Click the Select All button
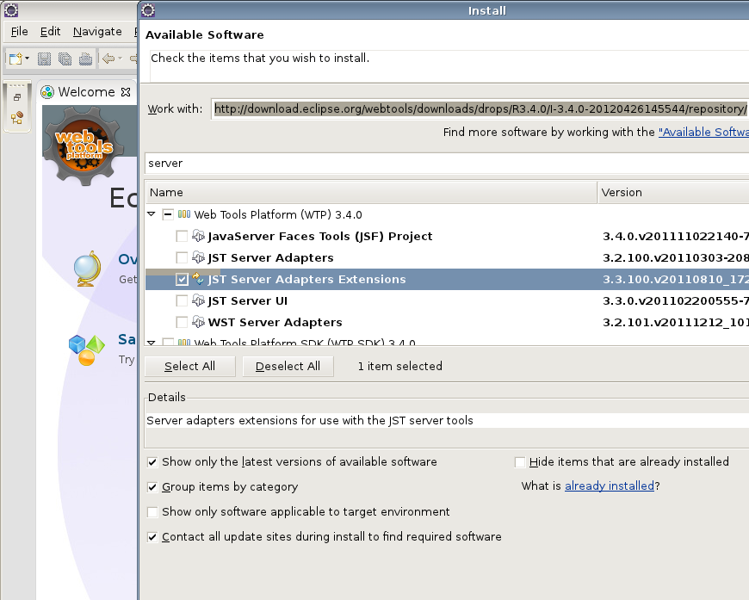Image resolution: width=749 pixels, height=600 pixels. tap(189, 367)
